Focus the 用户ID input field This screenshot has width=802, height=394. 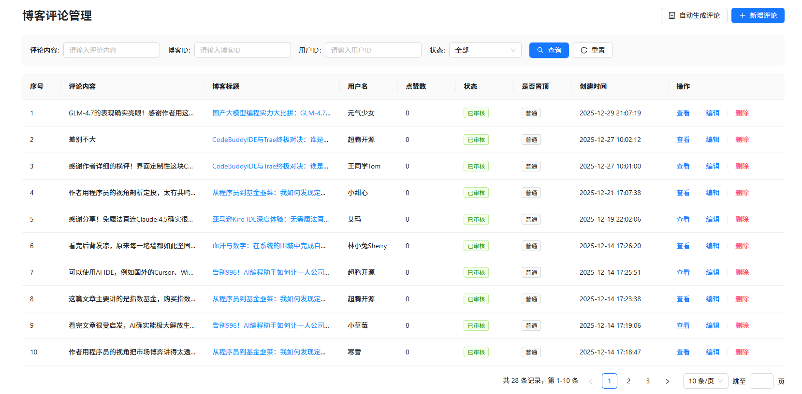(373, 50)
